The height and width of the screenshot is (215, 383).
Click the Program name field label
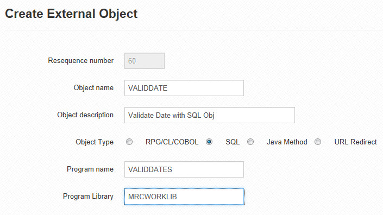tap(90, 169)
